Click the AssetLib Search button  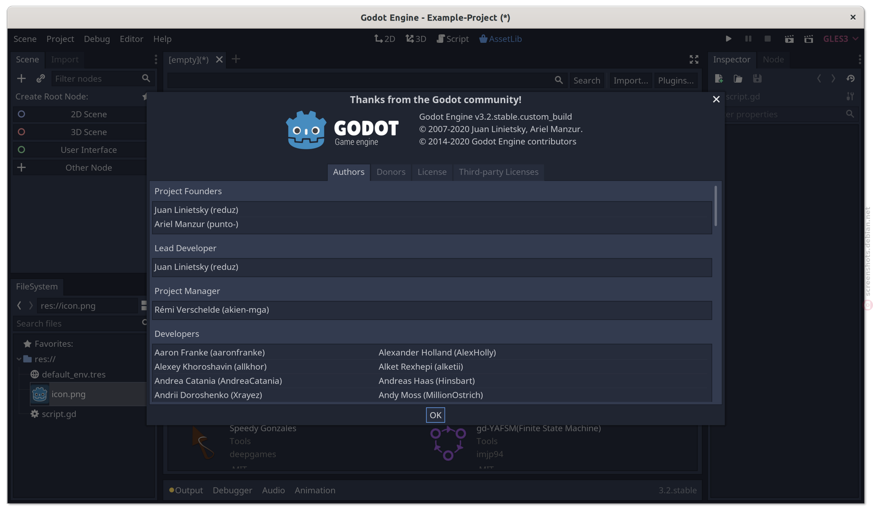point(587,80)
